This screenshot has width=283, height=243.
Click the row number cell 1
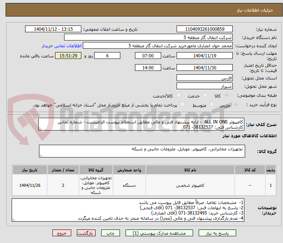coord(271,185)
